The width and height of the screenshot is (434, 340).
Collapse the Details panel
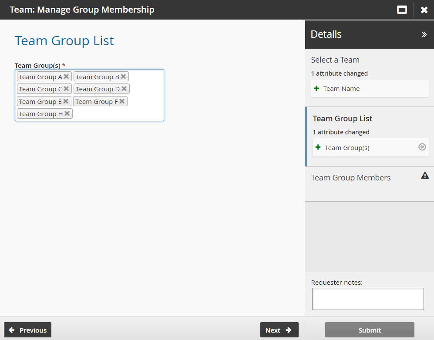pyautogui.click(x=424, y=34)
